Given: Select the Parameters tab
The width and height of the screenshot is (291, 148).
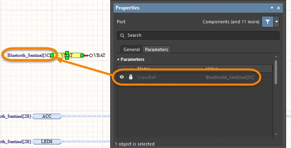Looking at the screenshot, I should (x=157, y=49).
